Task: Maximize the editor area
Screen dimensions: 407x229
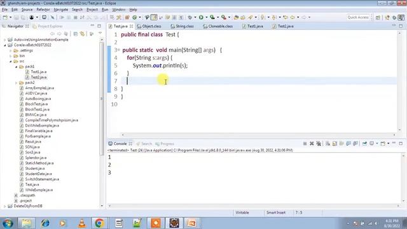Action: click(x=401, y=25)
